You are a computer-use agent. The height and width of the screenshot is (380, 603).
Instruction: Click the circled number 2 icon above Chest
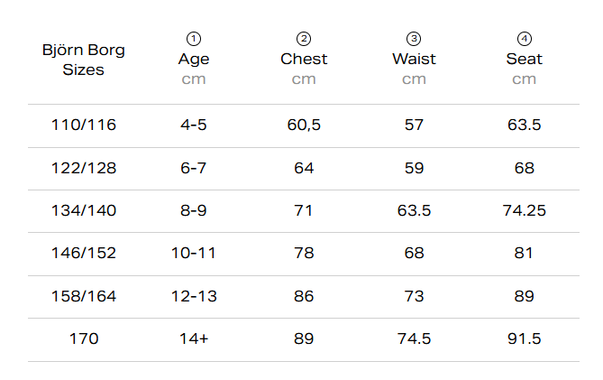coord(304,39)
